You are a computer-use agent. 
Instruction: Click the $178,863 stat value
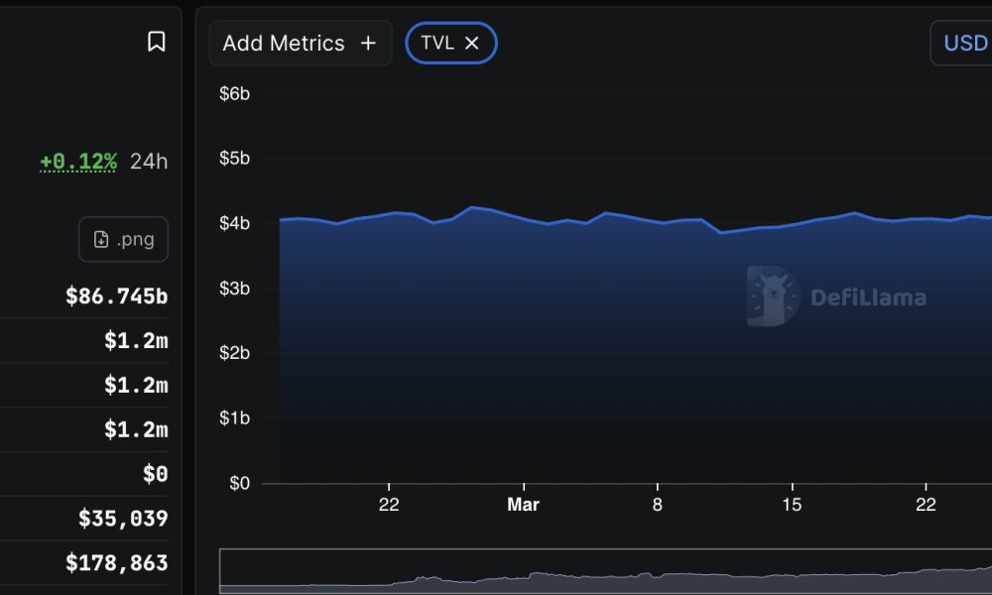(117, 562)
